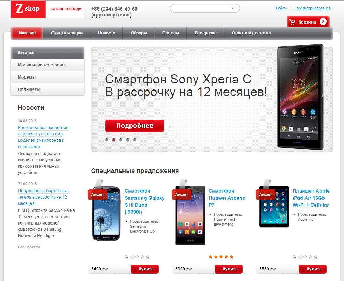This screenshot has height=281, width=344.
Task: Click the Z shop logo
Action: [28, 9]
